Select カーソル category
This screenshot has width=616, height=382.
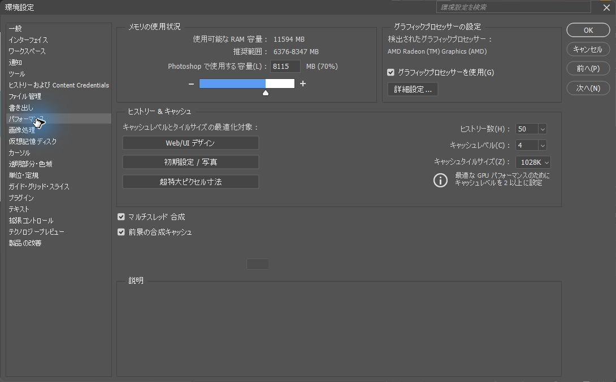59,153
